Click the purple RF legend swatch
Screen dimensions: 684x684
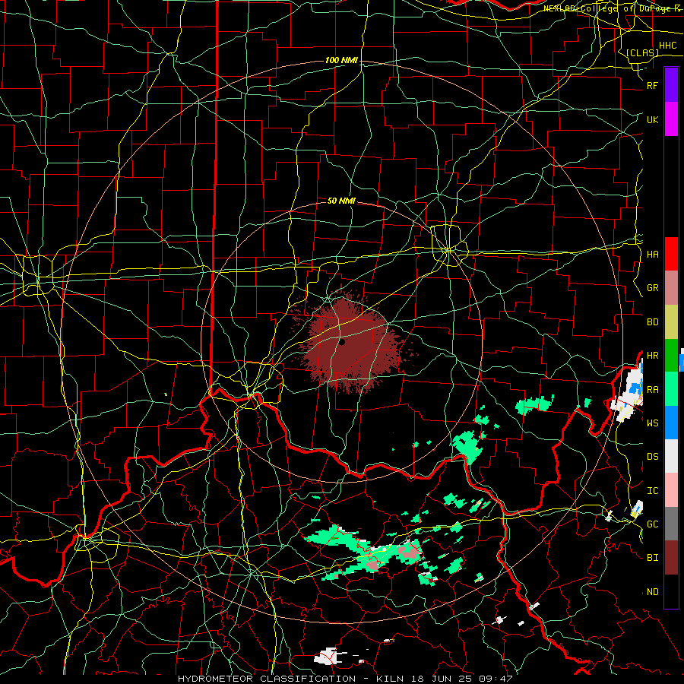671,85
